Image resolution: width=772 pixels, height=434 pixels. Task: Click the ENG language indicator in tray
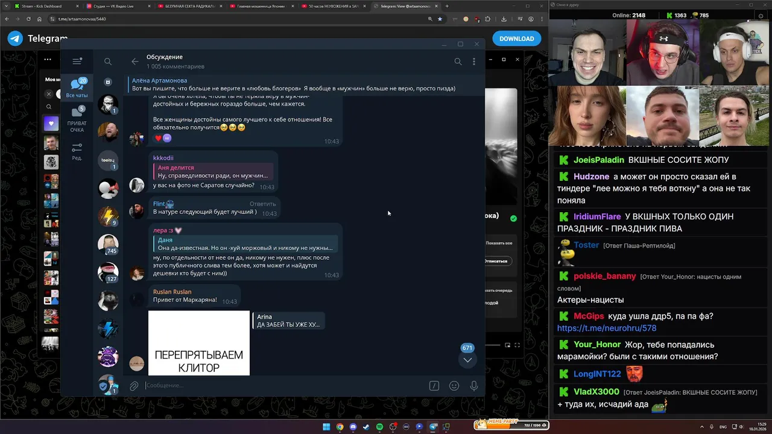pos(723,427)
